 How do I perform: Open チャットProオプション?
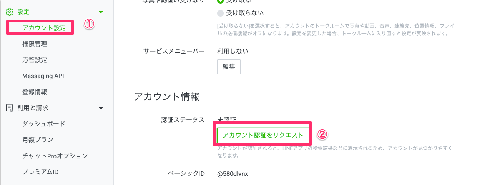(55, 156)
